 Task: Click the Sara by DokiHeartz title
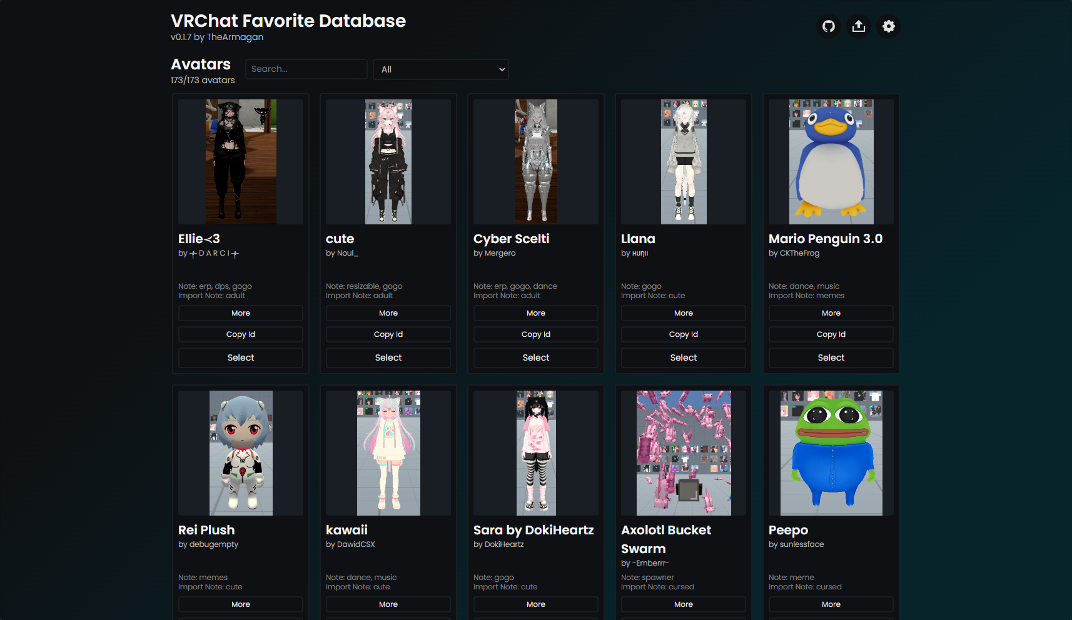click(533, 530)
